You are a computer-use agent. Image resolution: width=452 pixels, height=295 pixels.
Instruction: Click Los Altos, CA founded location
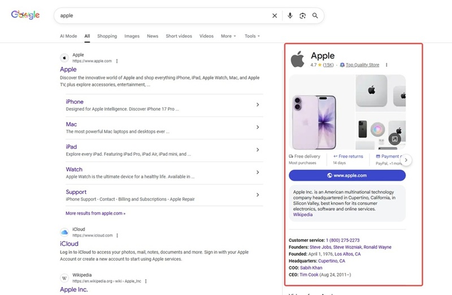tap(347, 254)
